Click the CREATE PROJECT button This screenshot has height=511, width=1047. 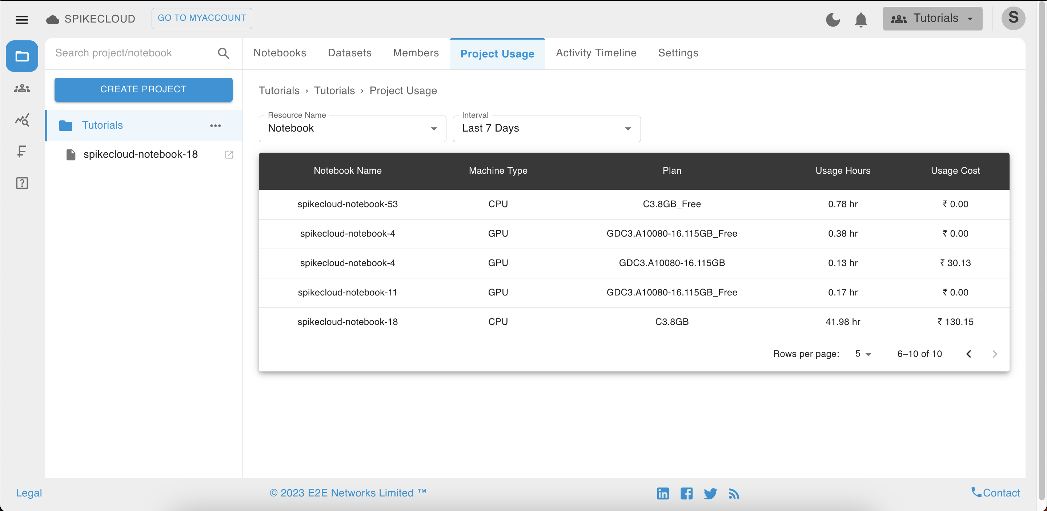tap(144, 89)
